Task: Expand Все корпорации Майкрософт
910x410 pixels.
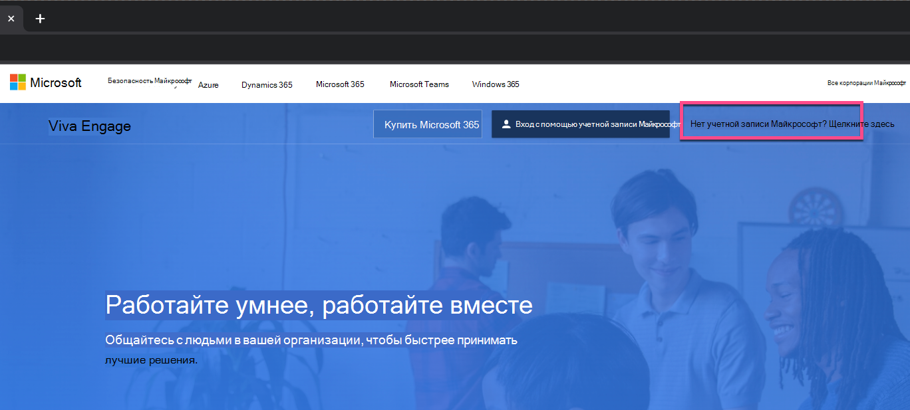Action: (867, 83)
